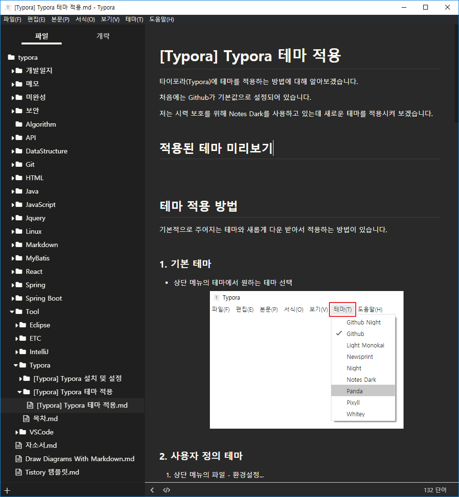Open the 보기(V) menu
This screenshot has width=459, height=497.
tap(110, 19)
